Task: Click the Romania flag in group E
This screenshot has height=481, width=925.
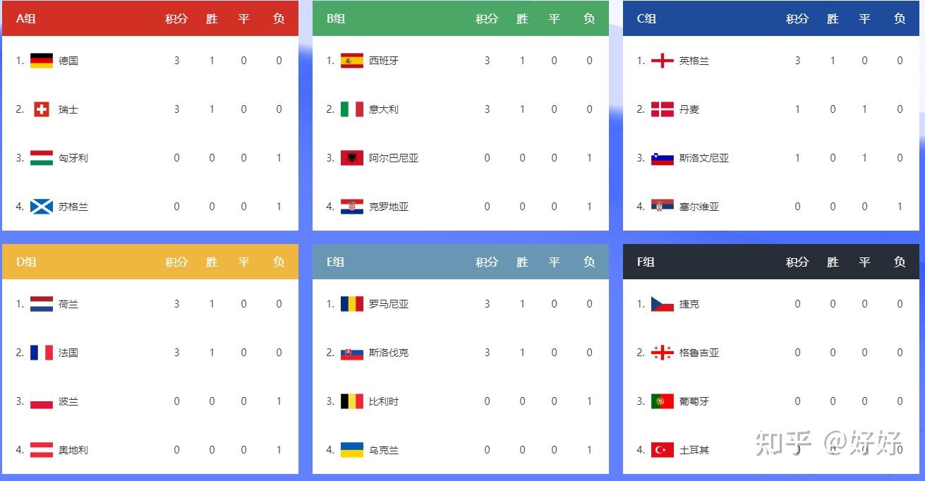Action: 352,304
